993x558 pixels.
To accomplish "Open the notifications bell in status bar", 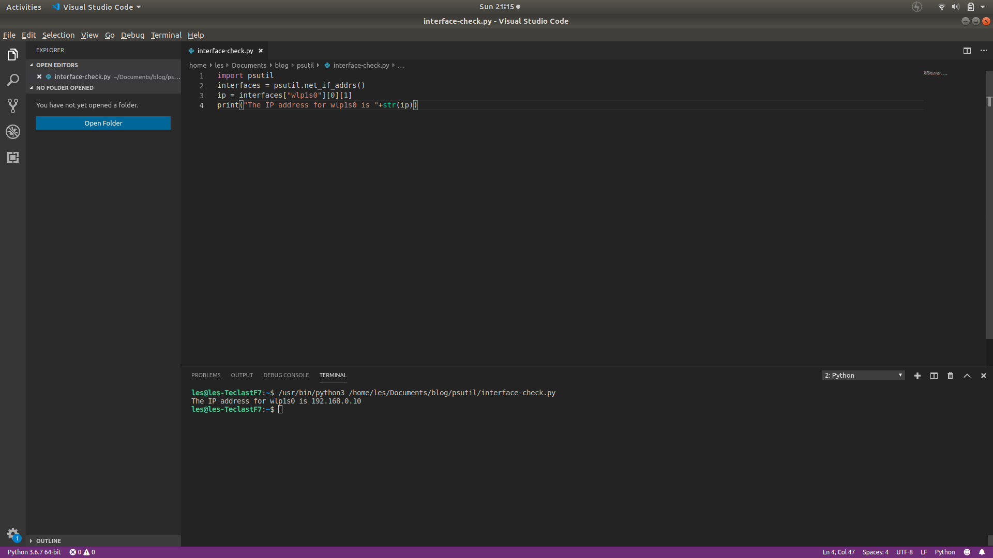I will (982, 552).
